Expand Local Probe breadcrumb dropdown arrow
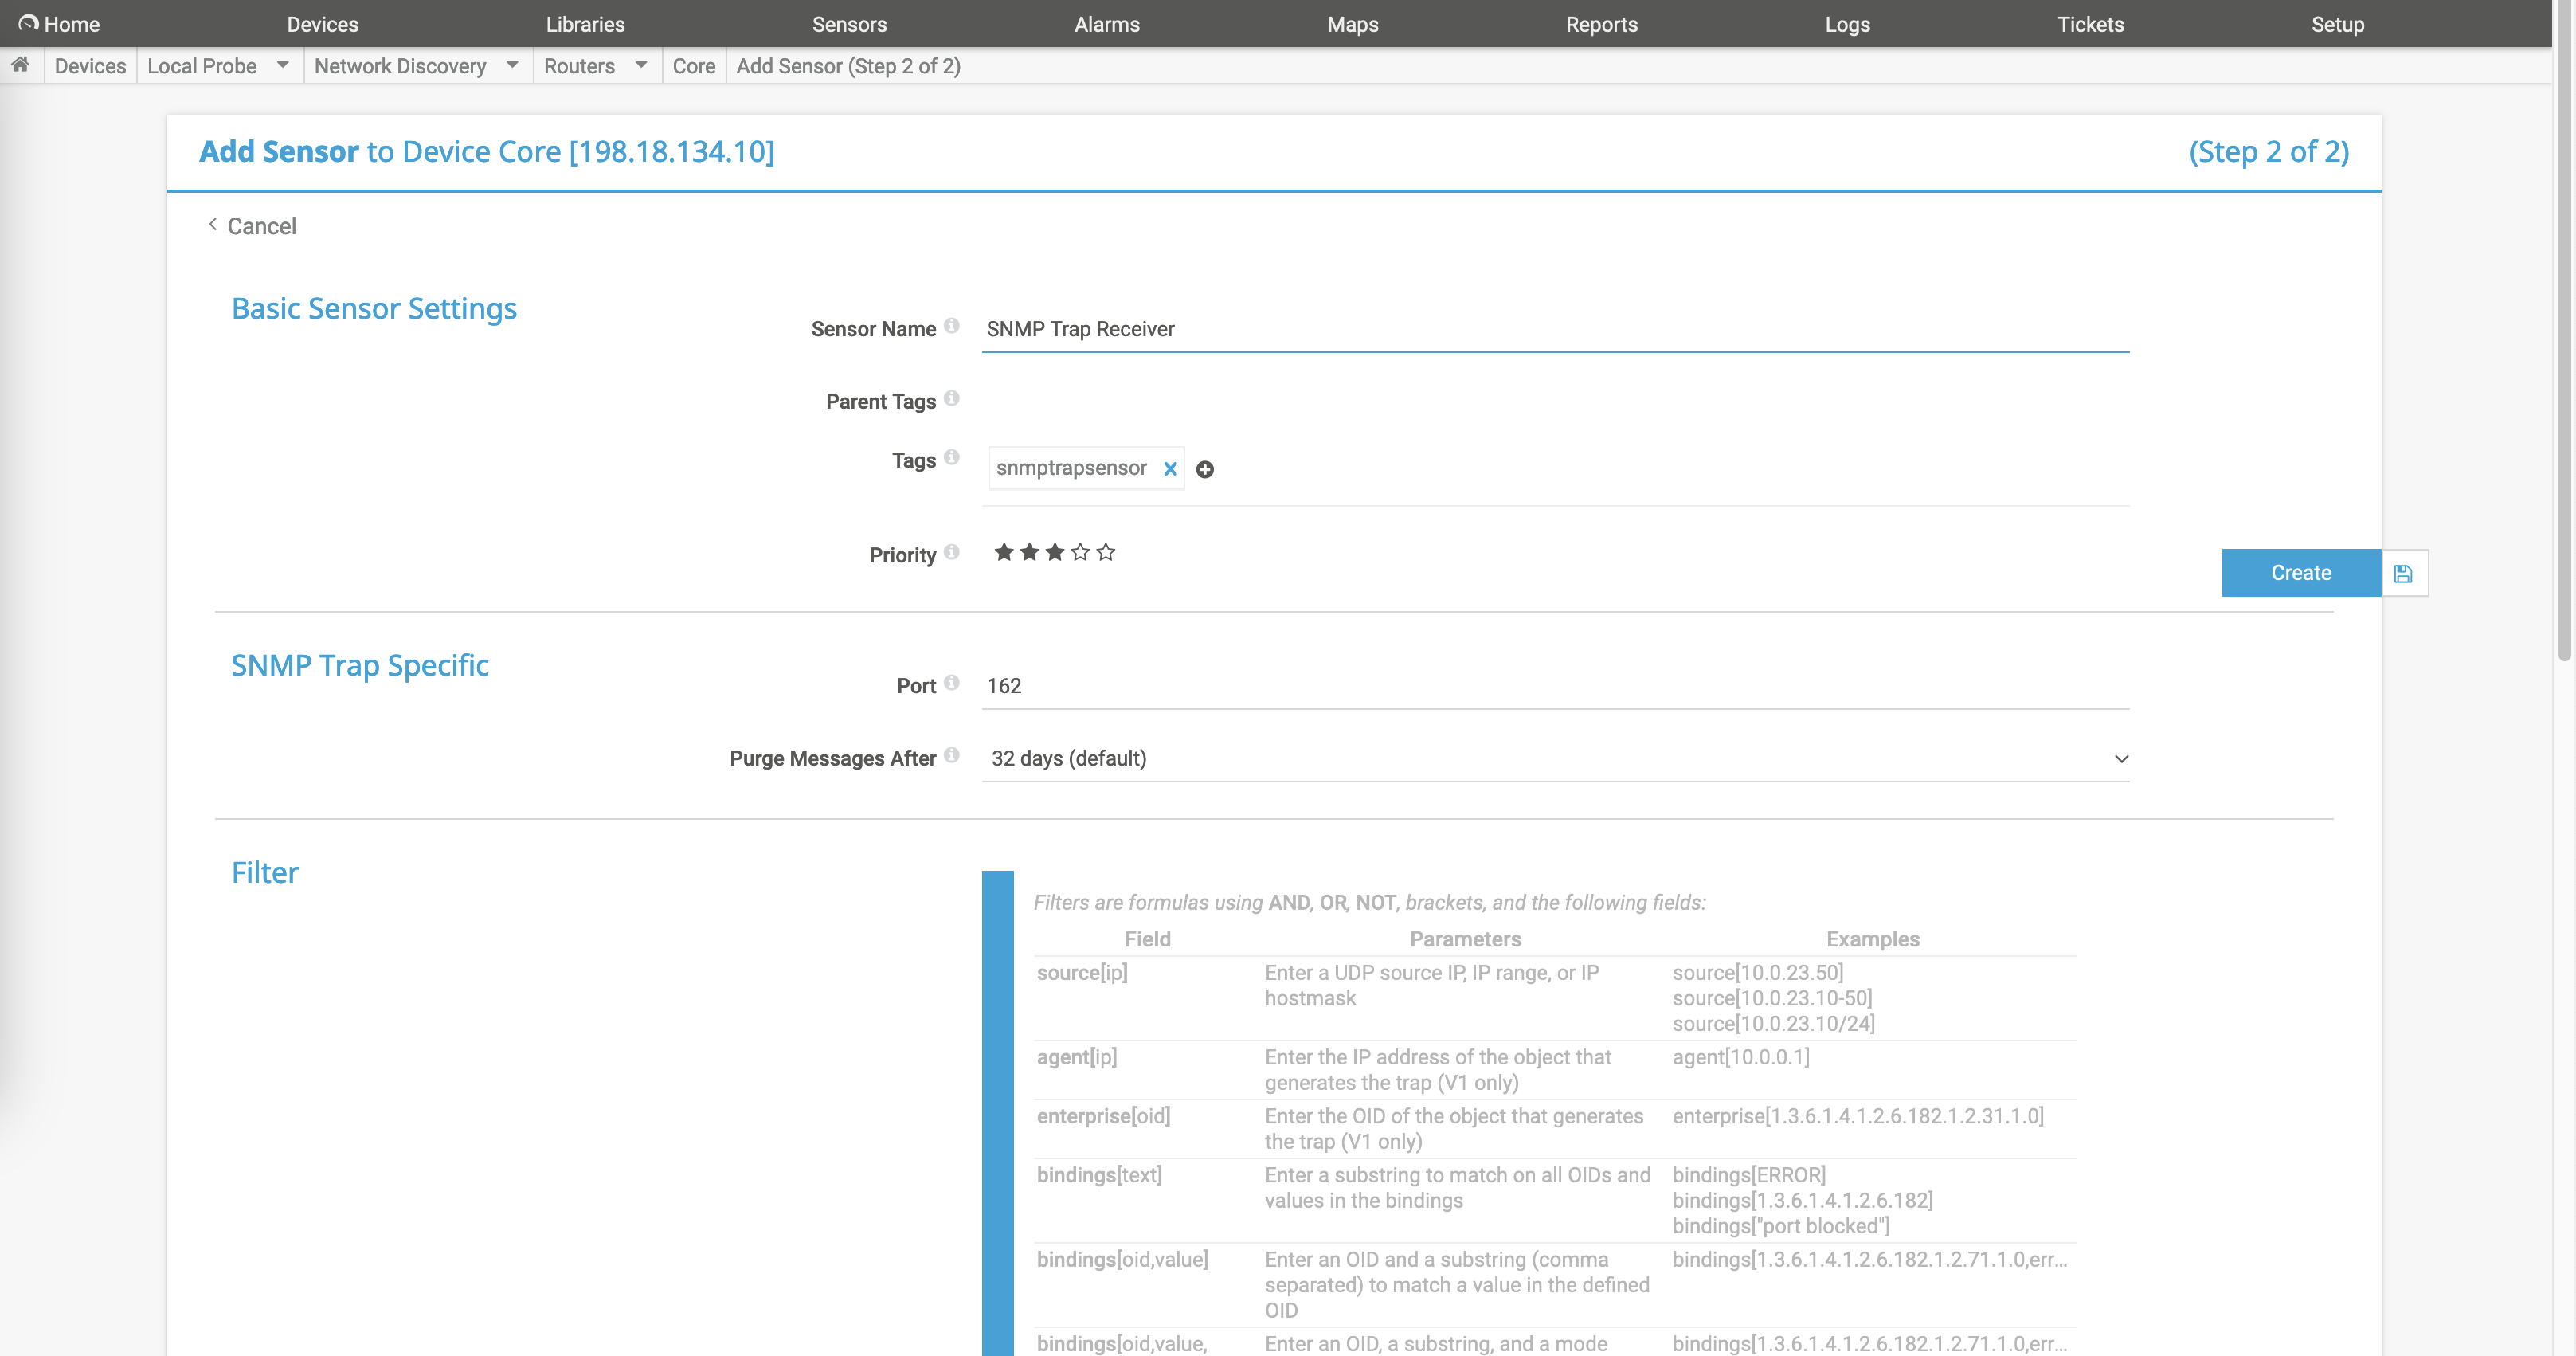 (x=283, y=65)
